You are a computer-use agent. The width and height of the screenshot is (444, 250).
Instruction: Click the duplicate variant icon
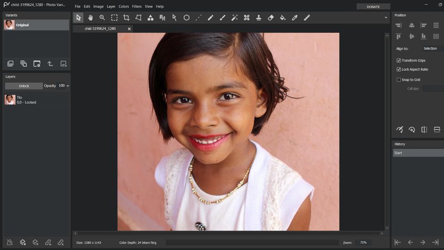(23, 64)
